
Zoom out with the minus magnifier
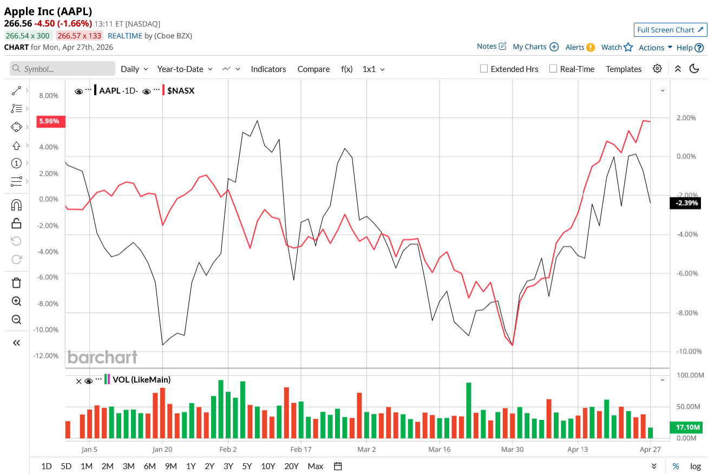click(16, 319)
